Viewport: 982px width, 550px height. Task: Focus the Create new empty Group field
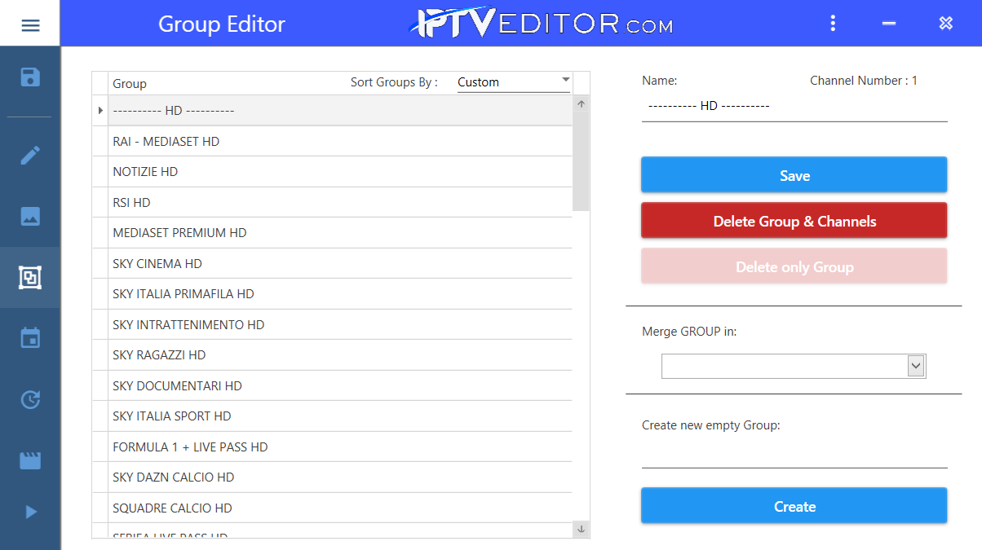[794, 454]
